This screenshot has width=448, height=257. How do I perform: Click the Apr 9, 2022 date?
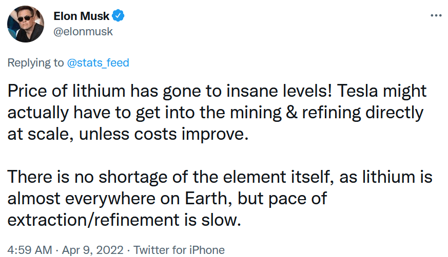(x=92, y=250)
